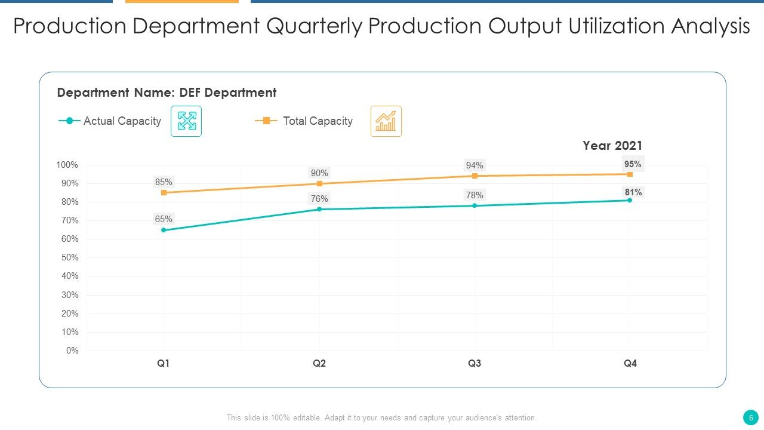
Task: Select the Department Name: DEF Department heading
Action: (x=167, y=93)
